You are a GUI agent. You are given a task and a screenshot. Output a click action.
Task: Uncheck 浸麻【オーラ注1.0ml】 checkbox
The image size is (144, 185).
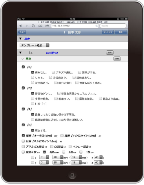(23, 136)
